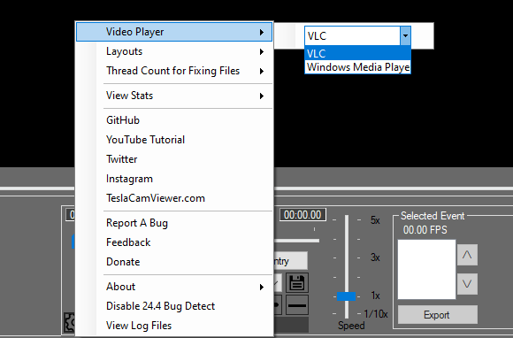Move up with the event list up arrow
This screenshot has width=513, height=338.
pyautogui.click(x=467, y=255)
